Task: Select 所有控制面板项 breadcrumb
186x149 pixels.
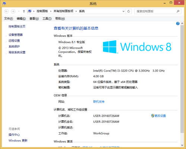Action: 63,11
